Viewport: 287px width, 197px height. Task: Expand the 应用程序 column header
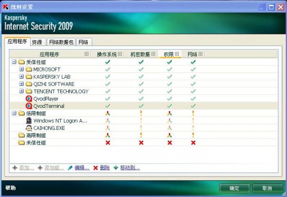pos(87,54)
